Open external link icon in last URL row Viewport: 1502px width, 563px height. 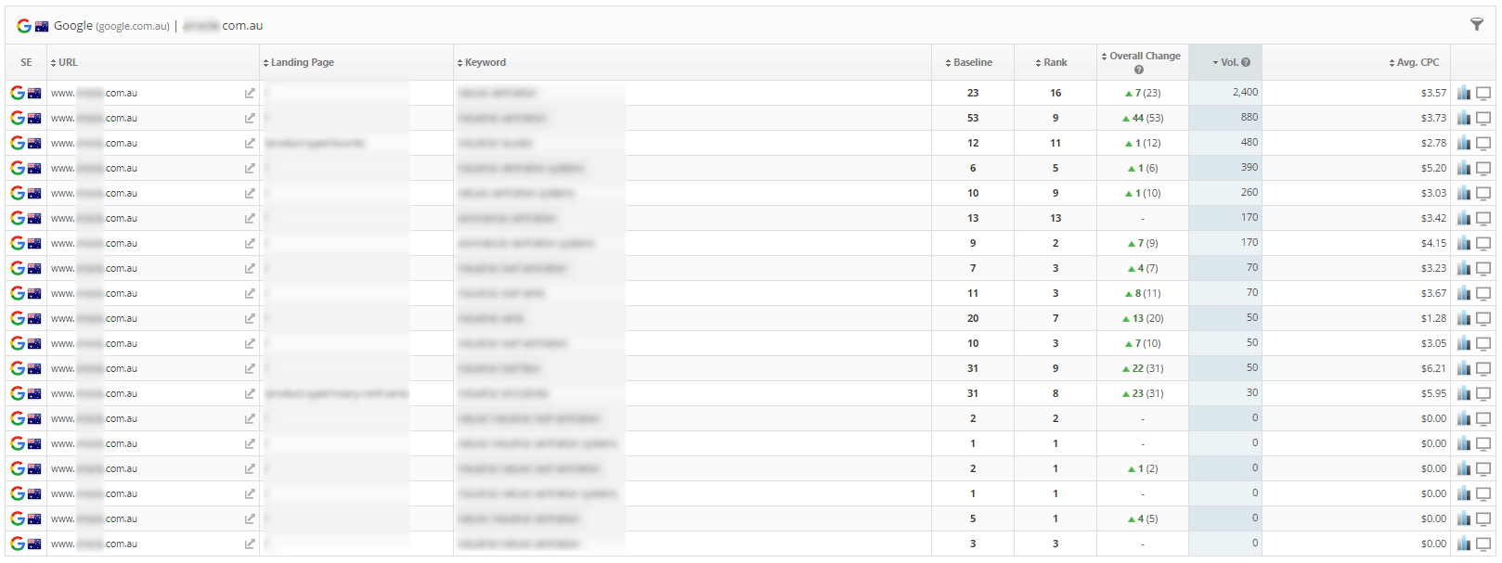pos(250,544)
